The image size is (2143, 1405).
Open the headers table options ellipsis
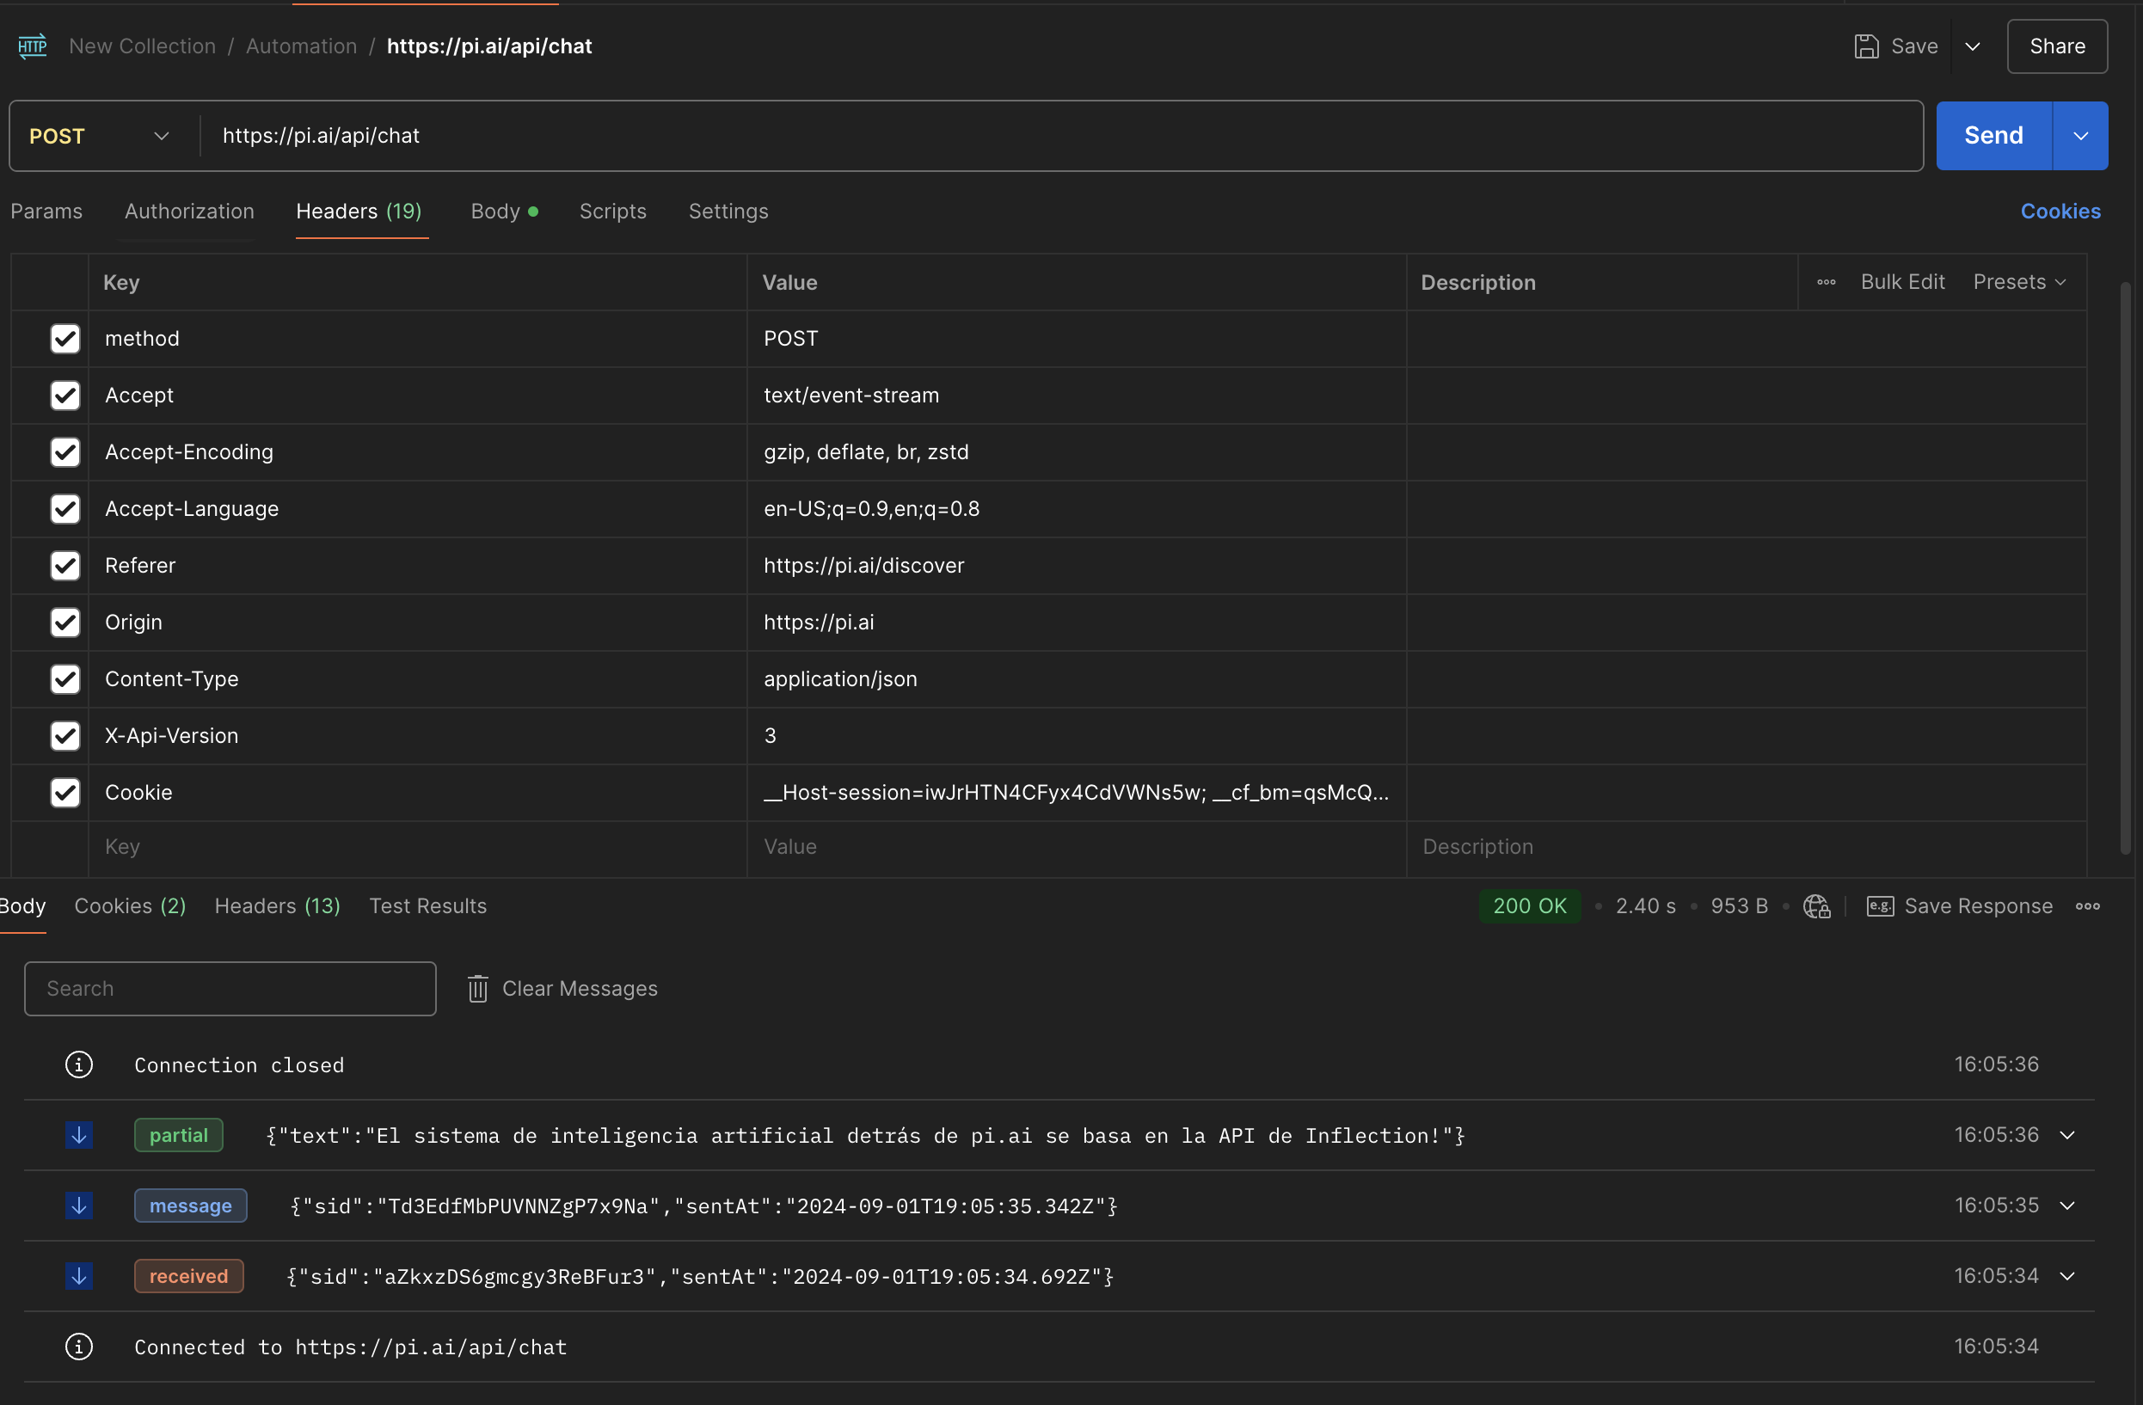(x=1826, y=282)
